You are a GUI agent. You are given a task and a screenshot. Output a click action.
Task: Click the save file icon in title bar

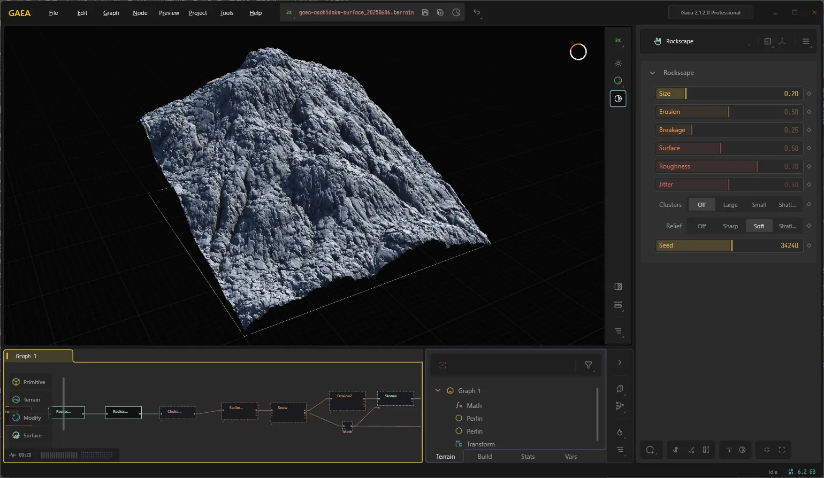[x=425, y=12]
